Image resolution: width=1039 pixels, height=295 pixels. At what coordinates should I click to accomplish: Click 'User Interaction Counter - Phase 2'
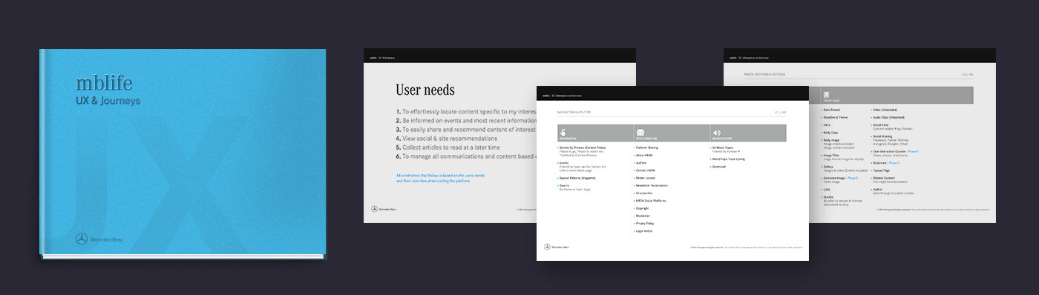point(897,151)
